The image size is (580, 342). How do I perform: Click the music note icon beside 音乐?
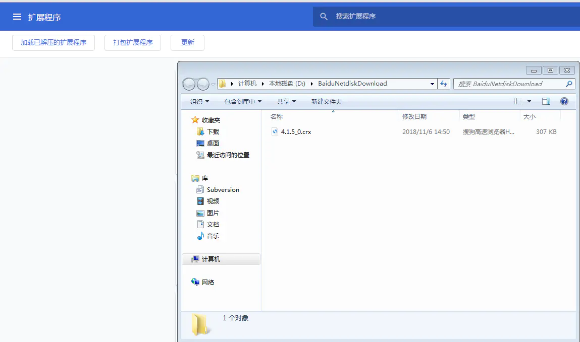(200, 236)
